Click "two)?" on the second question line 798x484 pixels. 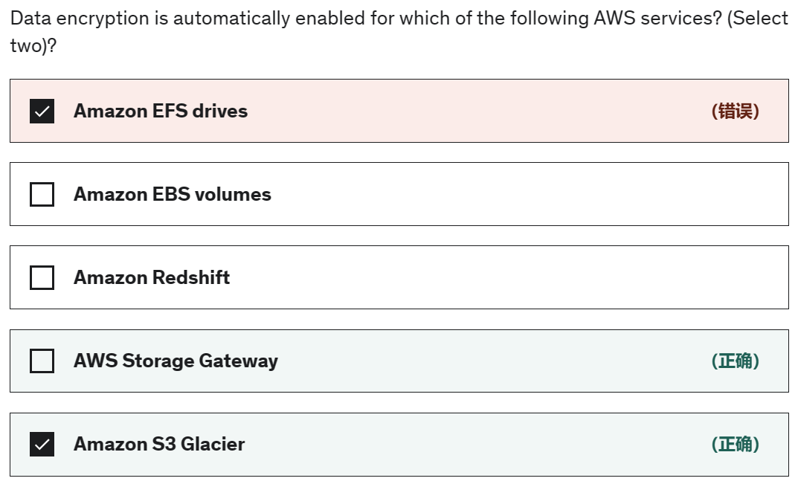(x=33, y=46)
